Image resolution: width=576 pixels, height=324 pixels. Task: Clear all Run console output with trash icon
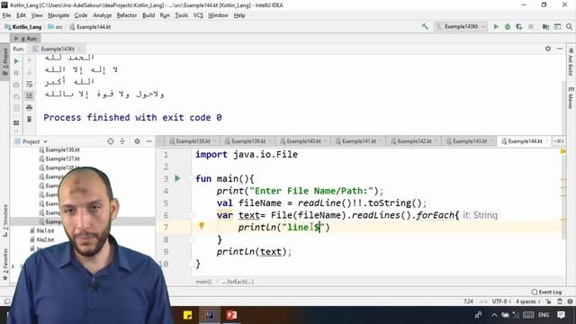[x=29, y=119]
